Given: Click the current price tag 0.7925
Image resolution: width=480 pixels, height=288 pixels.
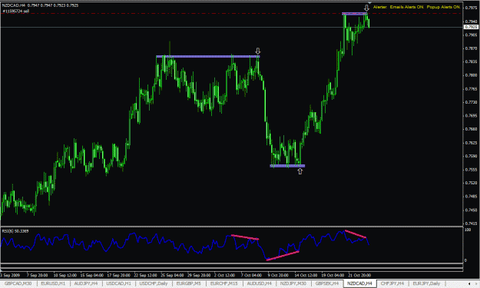Looking at the screenshot, I should coord(471,27).
